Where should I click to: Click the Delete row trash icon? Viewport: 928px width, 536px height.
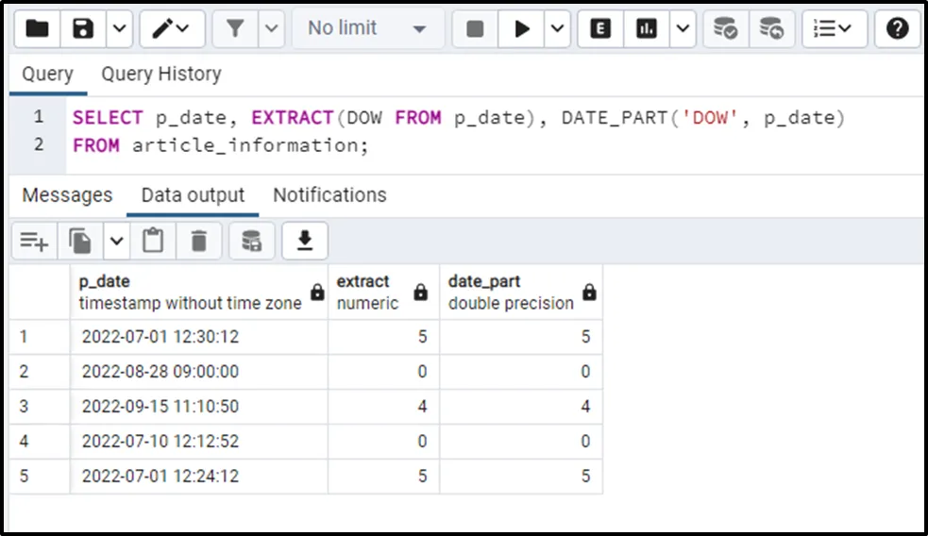click(x=198, y=242)
